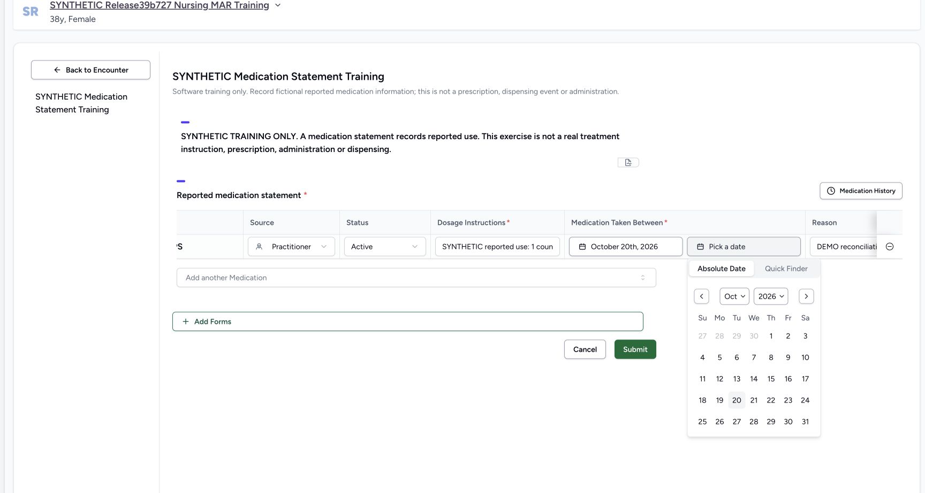
Task: Cancel the form
Action: point(585,350)
